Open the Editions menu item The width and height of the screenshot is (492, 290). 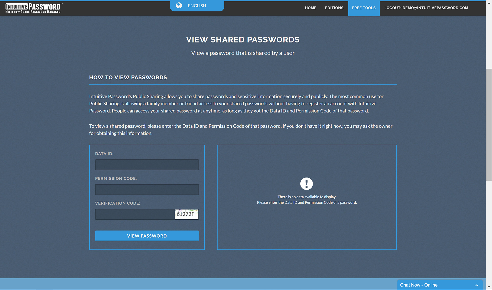pyautogui.click(x=334, y=8)
